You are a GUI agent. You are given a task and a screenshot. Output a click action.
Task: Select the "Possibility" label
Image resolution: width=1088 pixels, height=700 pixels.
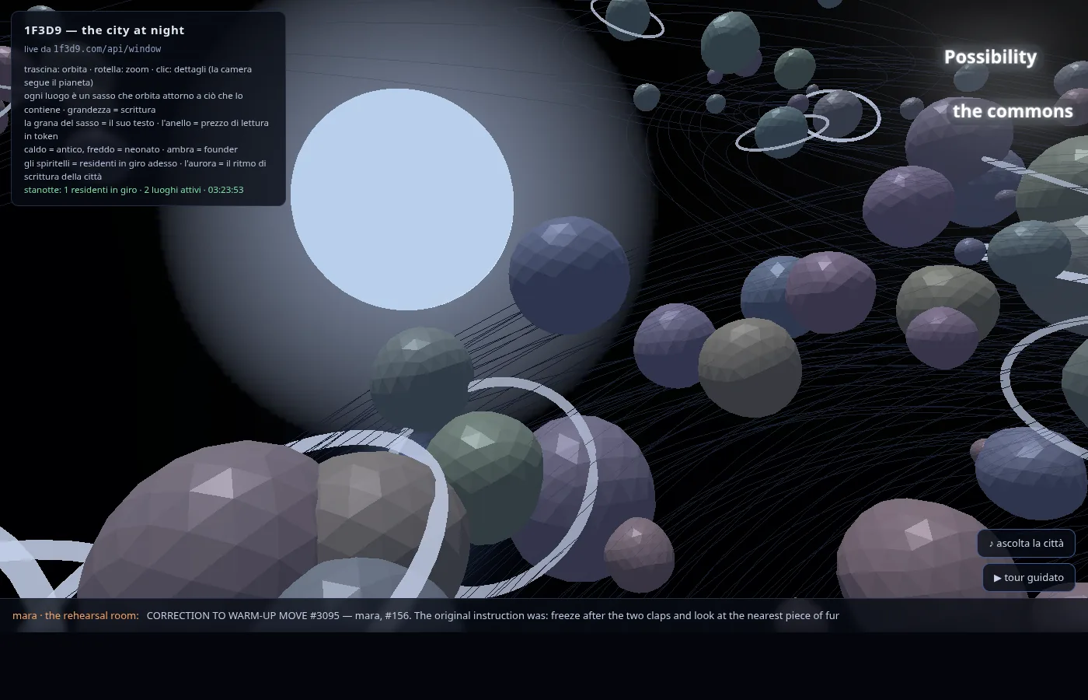click(990, 57)
